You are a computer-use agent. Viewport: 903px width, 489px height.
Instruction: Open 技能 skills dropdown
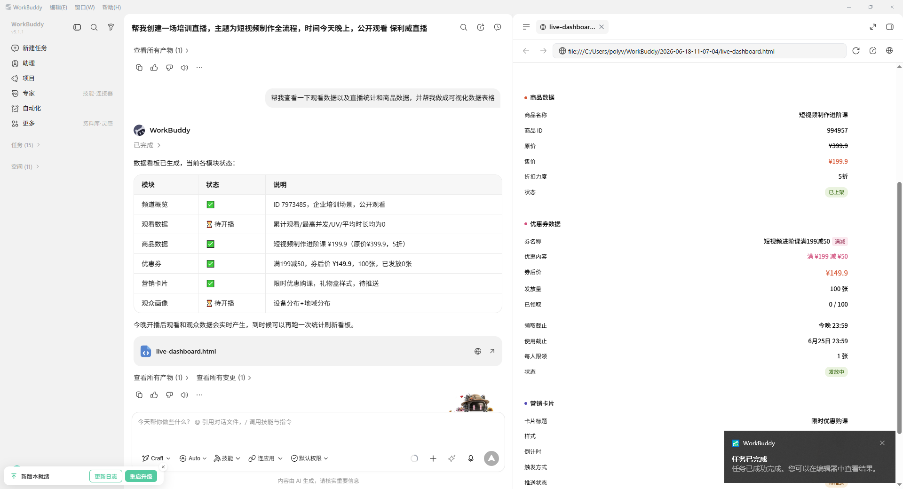click(227, 458)
